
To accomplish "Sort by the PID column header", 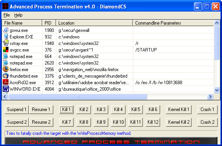I will tap(49, 23).
